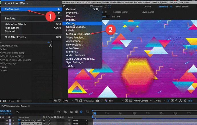Switch to Default workspace
The width and height of the screenshot is (197, 125).
tap(147, 7)
